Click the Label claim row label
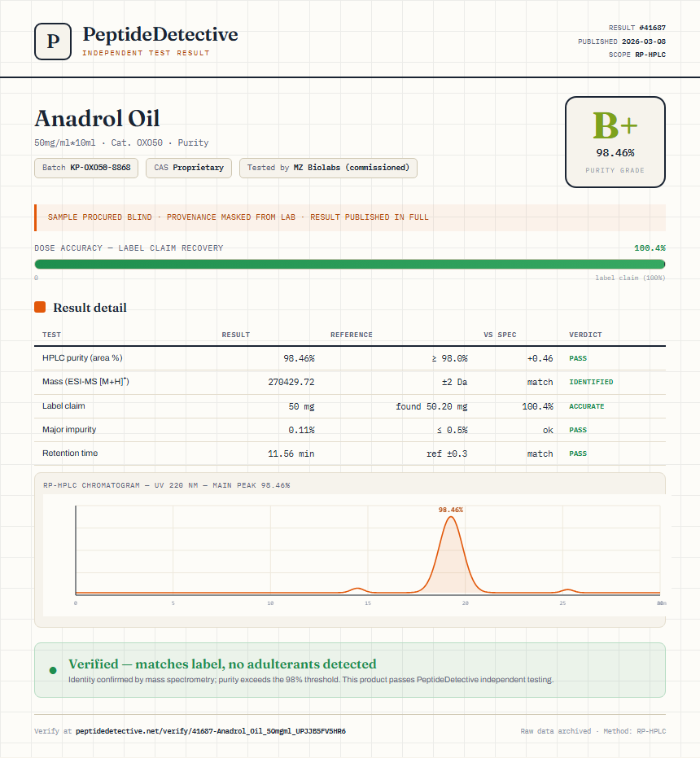700x758 pixels. coord(63,405)
